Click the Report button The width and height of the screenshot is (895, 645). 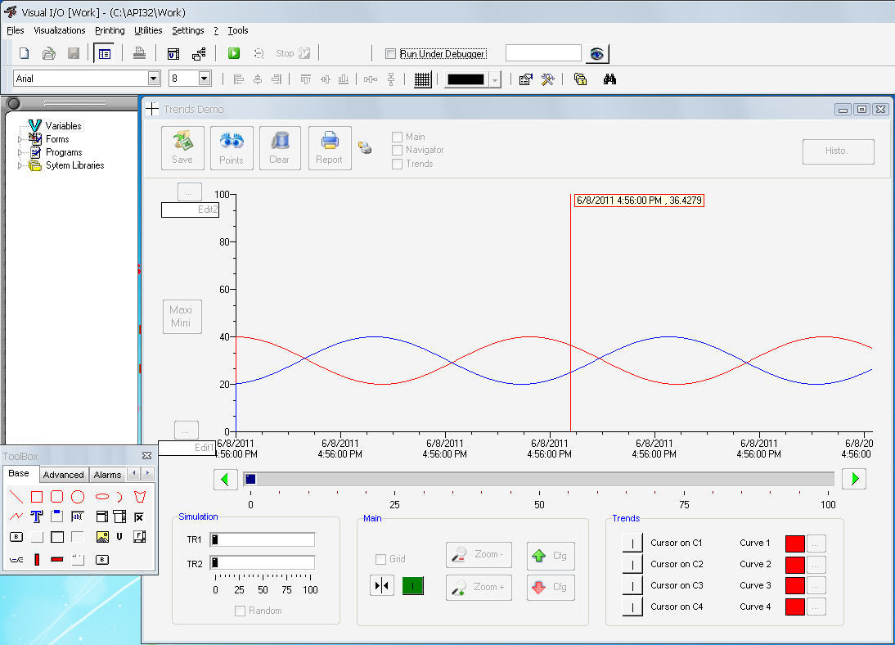[330, 148]
